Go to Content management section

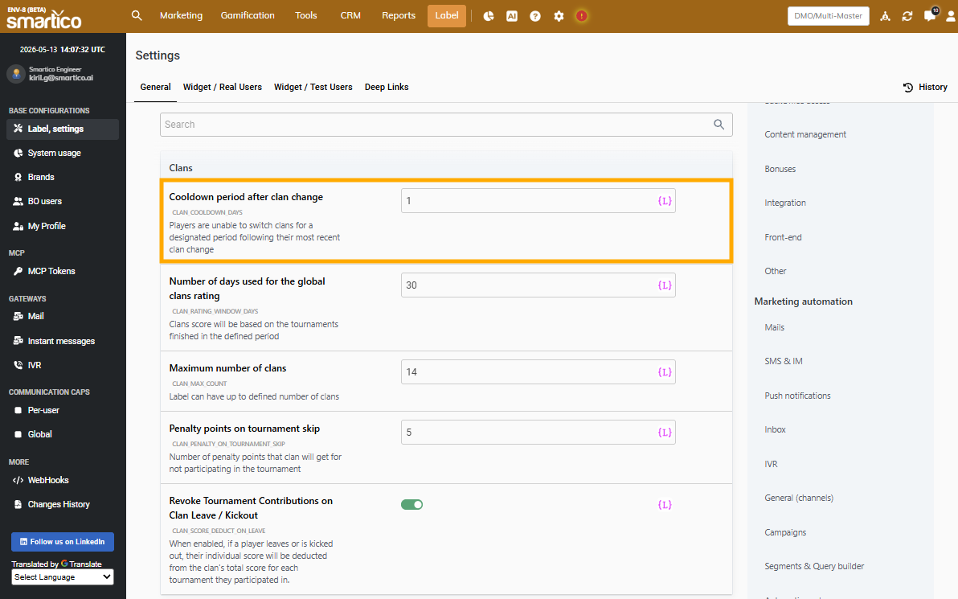coord(805,134)
